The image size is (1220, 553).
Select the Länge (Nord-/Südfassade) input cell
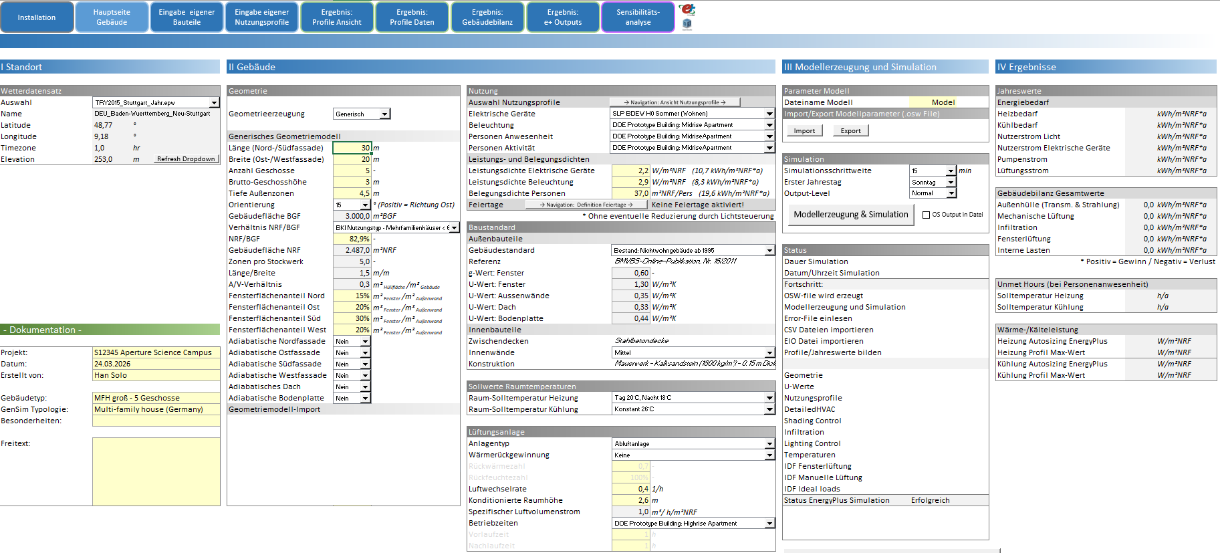(352, 148)
